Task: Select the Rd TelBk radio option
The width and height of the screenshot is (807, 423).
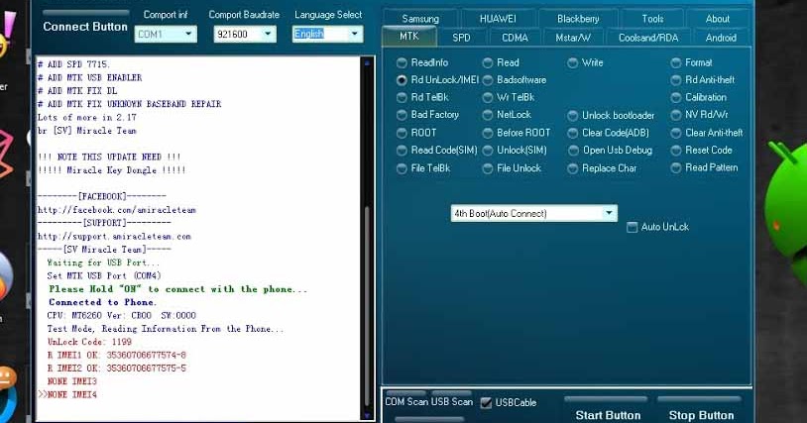Action: pos(422,97)
